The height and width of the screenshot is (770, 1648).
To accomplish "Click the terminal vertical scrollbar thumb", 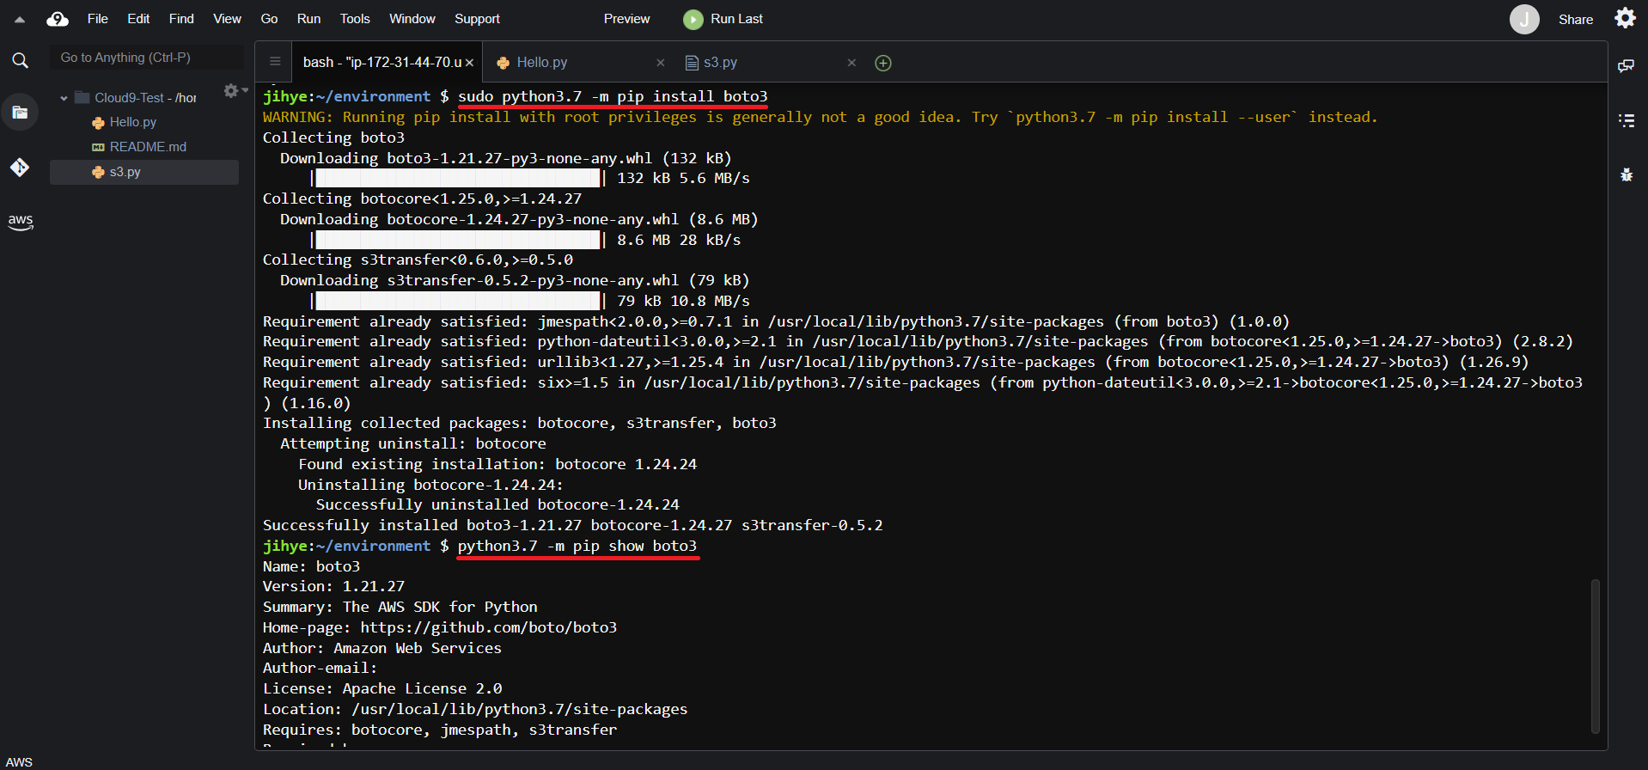I will 1595,656.
